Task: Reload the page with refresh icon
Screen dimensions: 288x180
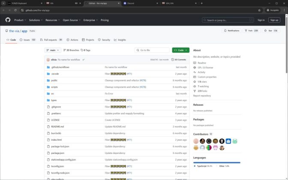Action: tap(15, 10)
